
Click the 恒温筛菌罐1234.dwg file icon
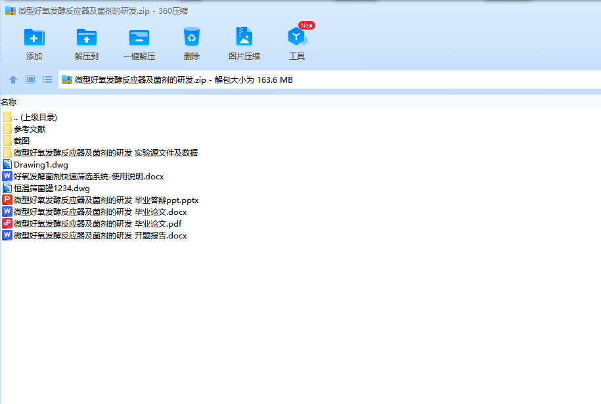coord(7,188)
